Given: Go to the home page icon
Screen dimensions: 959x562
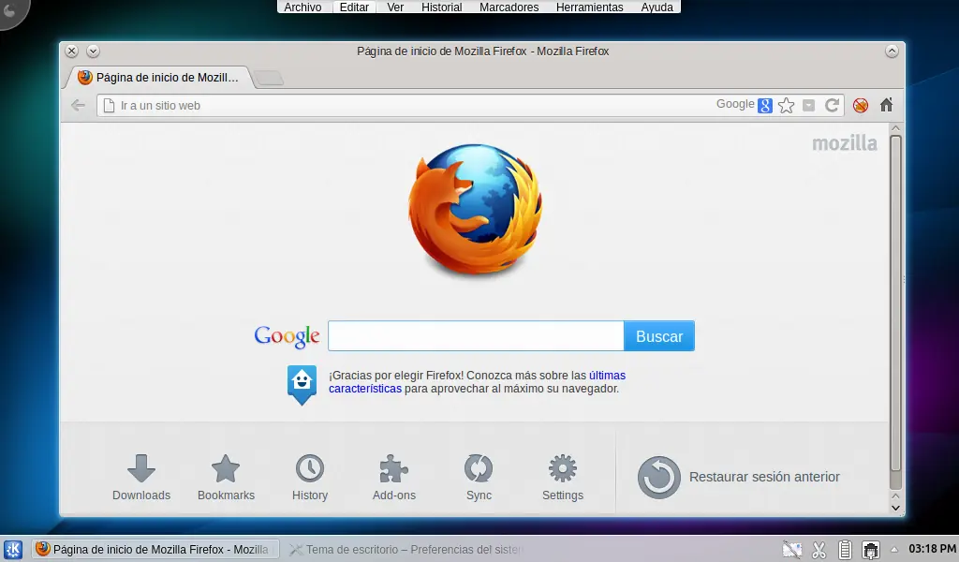Looking at the screenshot, I should point(886,105).
